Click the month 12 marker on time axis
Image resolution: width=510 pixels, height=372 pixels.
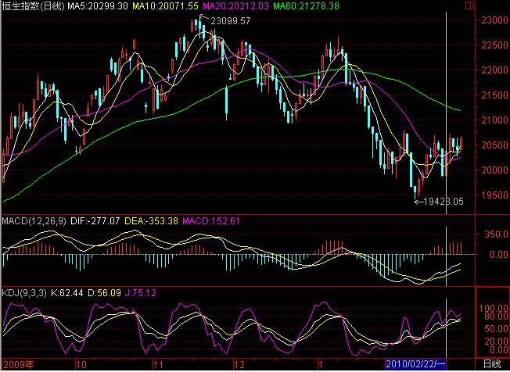(x=239, y=364)
